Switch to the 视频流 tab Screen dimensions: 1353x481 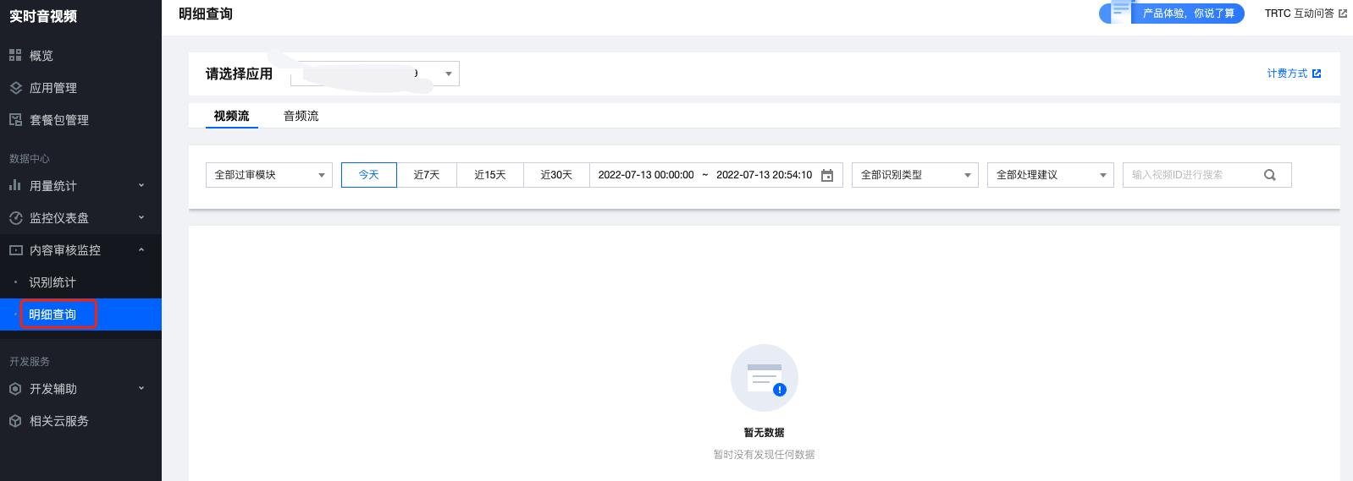[x=231, y=116]
